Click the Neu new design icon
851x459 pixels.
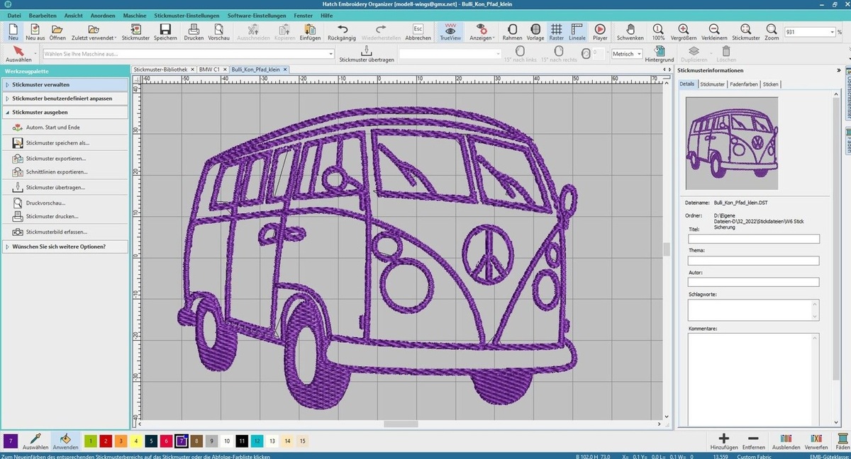[13, 32]
